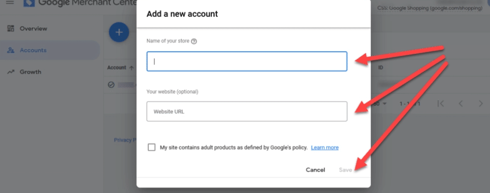
Task: Sort by Account column arrow
Action: pos(131,68)
